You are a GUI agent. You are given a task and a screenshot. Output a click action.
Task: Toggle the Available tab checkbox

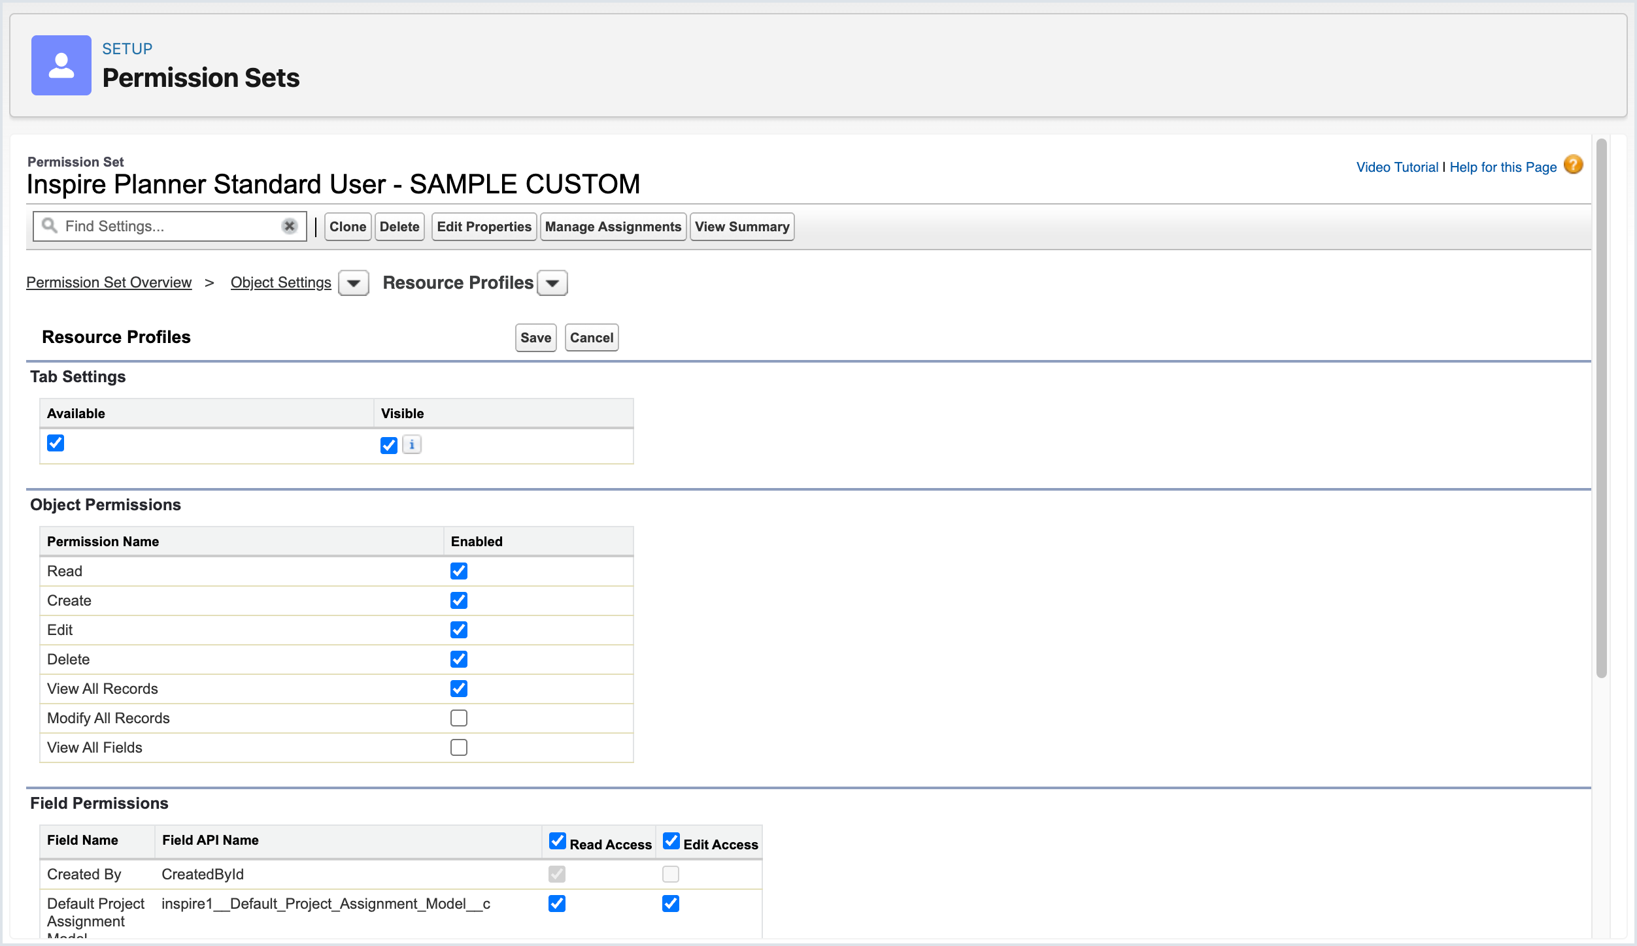point(56,443)
